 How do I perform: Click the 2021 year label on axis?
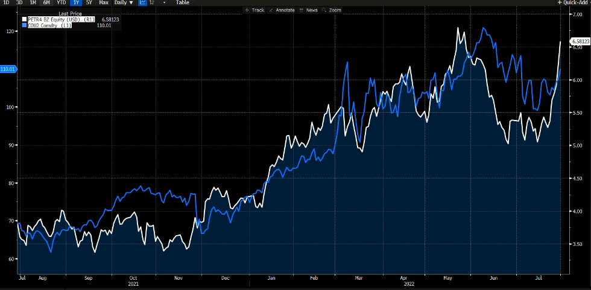[133, 283]
